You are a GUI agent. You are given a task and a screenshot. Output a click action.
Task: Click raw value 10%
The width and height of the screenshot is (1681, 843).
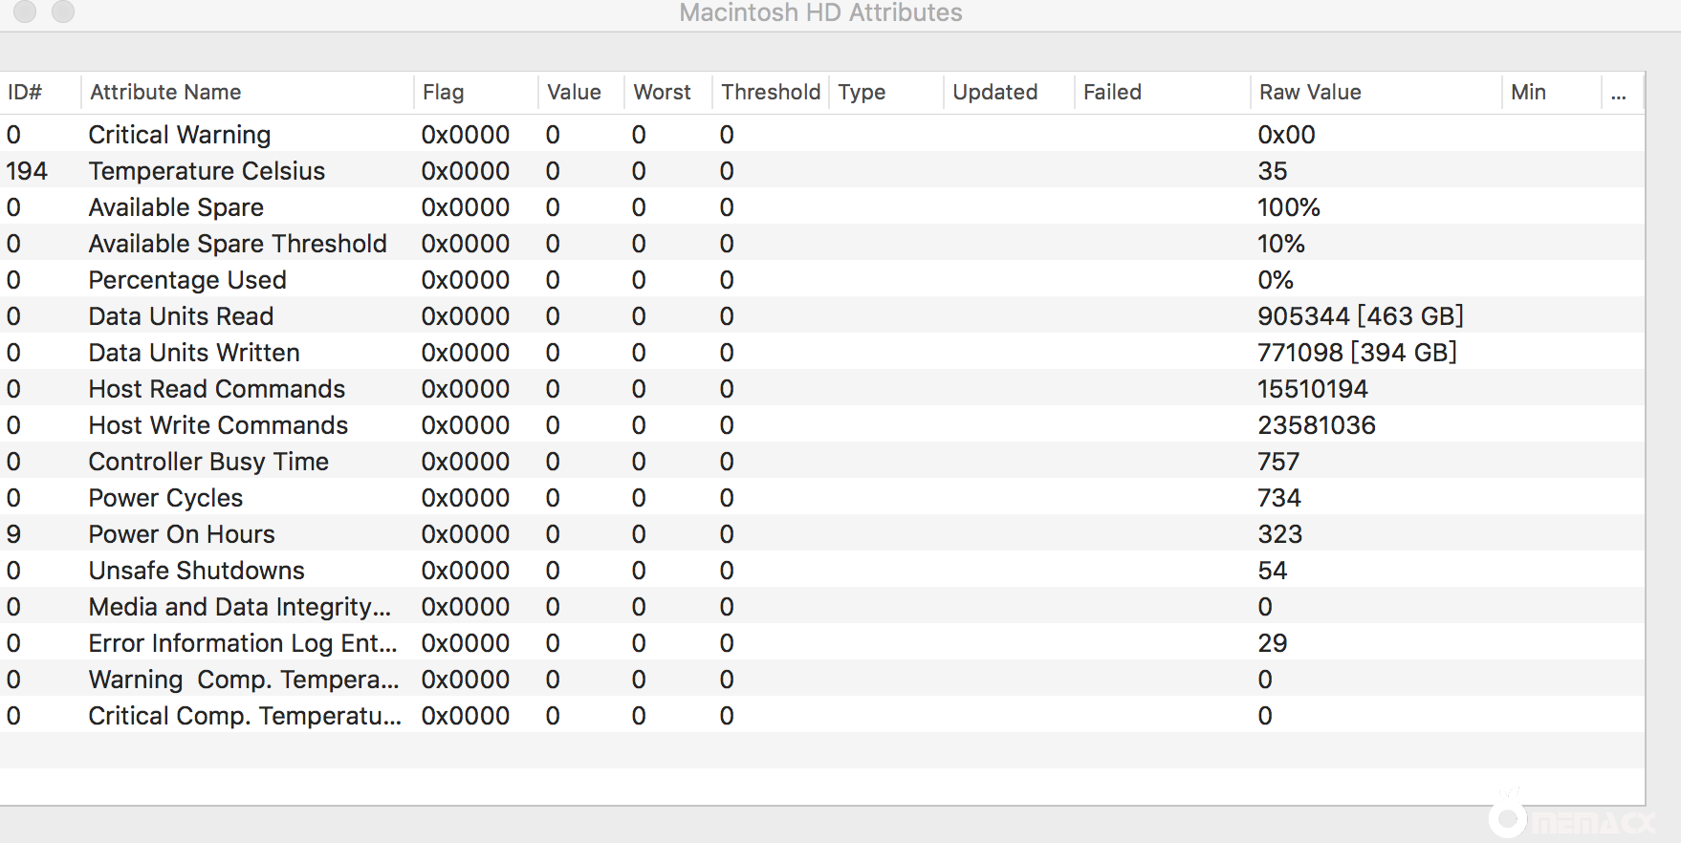(1281, 244)
